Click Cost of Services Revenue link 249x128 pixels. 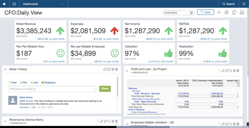coord(144,112)
